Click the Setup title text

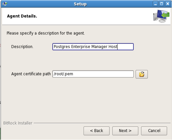coord(80,4)
